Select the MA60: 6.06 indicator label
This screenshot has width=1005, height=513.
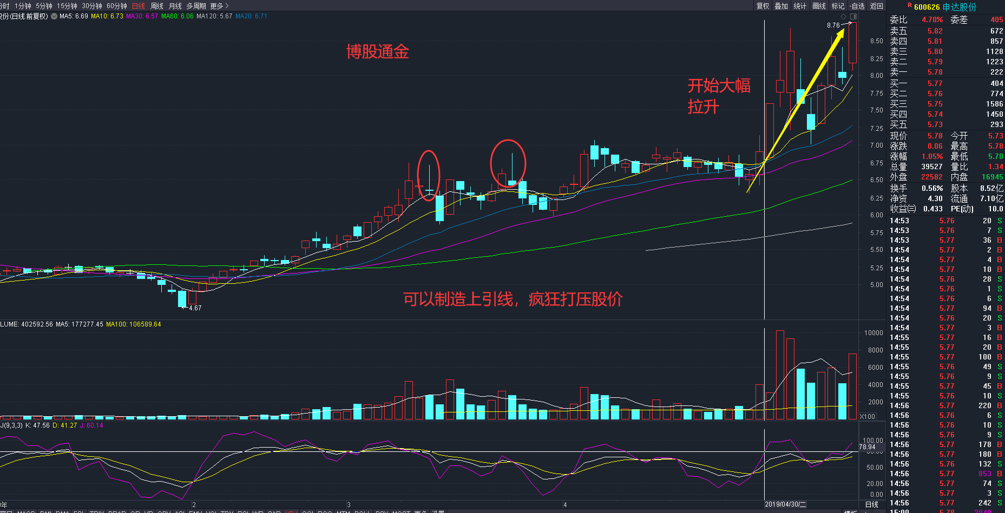[x=178, y=16]
